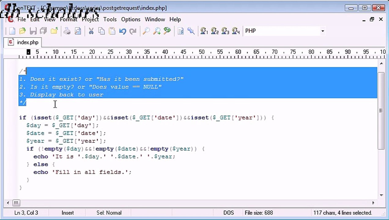Screen dimensions: 389x220
Task: Click the comment line '2. Is it empty?'
Action: click(90, 87)
